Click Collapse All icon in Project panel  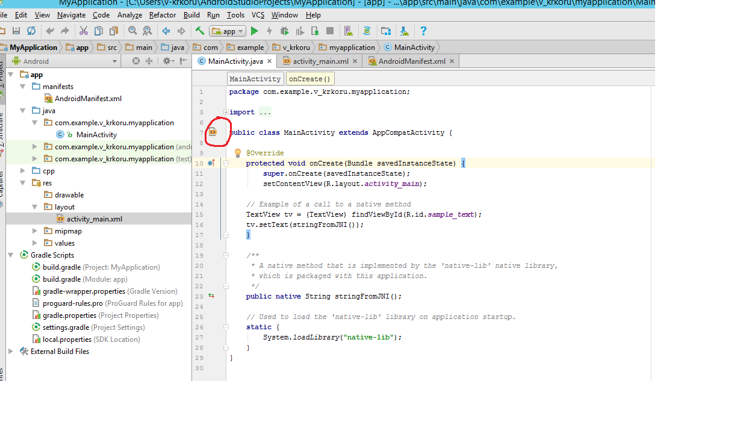tap(150, 61)
